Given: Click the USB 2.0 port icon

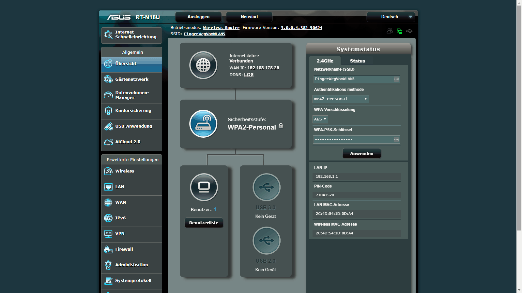Looking at the screenshot, I should coord(267,241).
